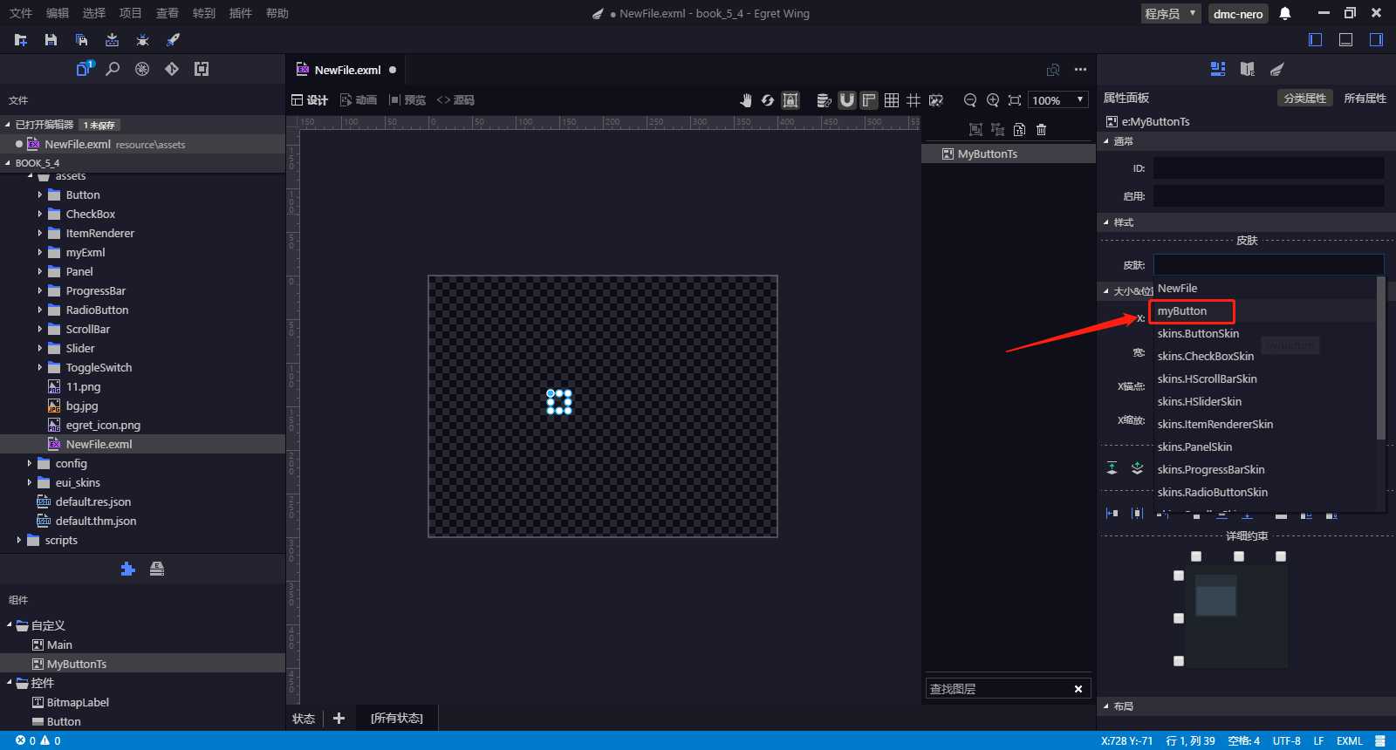Click the trash icon in layer panel
1396x750 pixels.
pos(1041,130)
